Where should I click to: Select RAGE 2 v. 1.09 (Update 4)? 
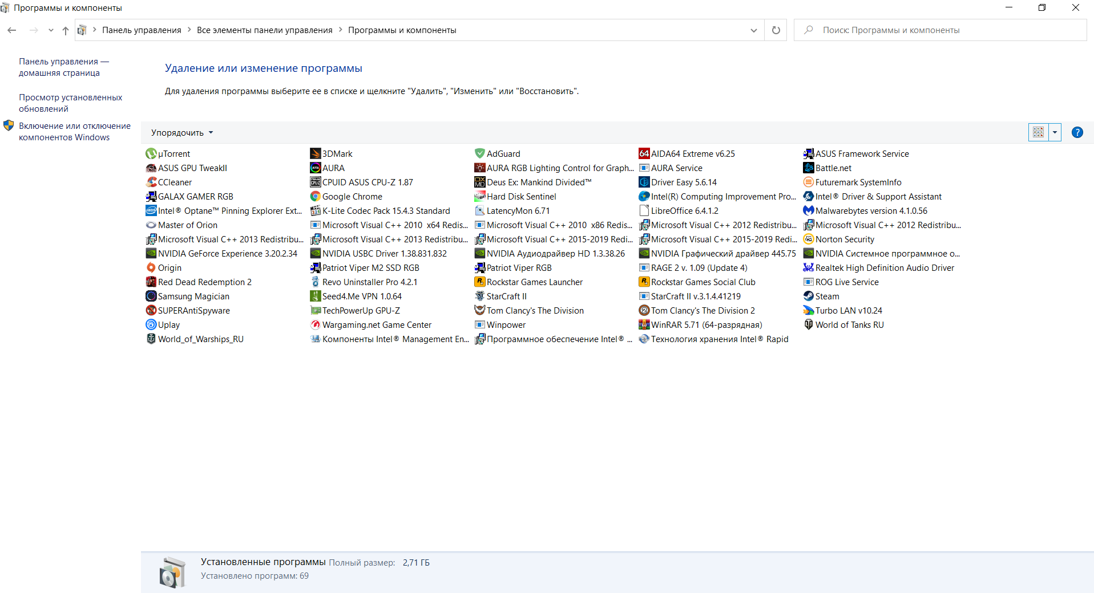(693, 268)
